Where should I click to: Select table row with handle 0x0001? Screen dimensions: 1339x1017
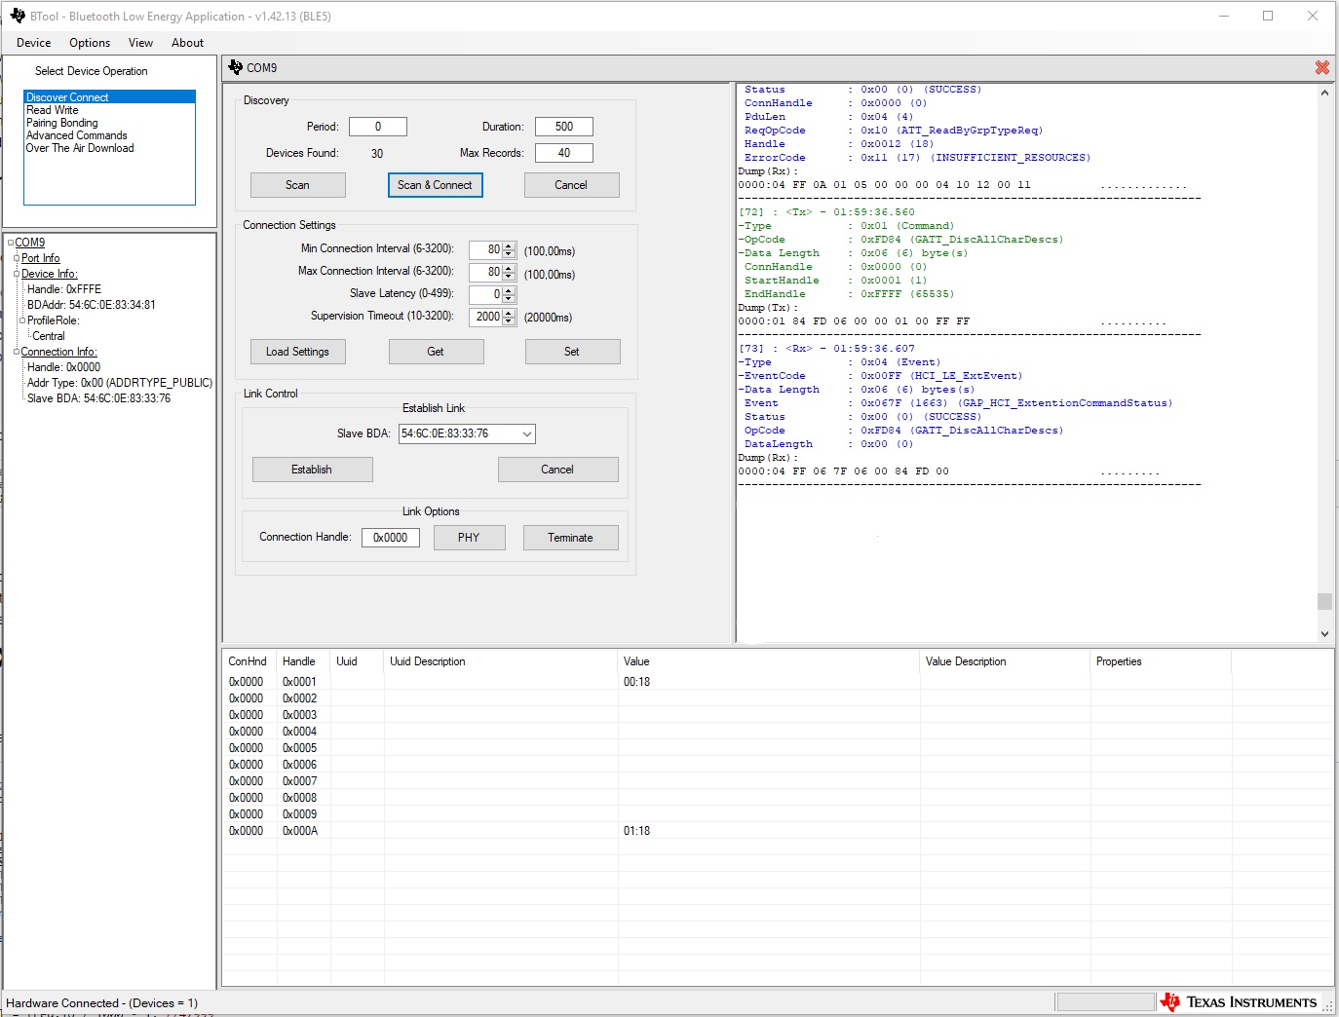pyautogui.click(x=778, y=682)
